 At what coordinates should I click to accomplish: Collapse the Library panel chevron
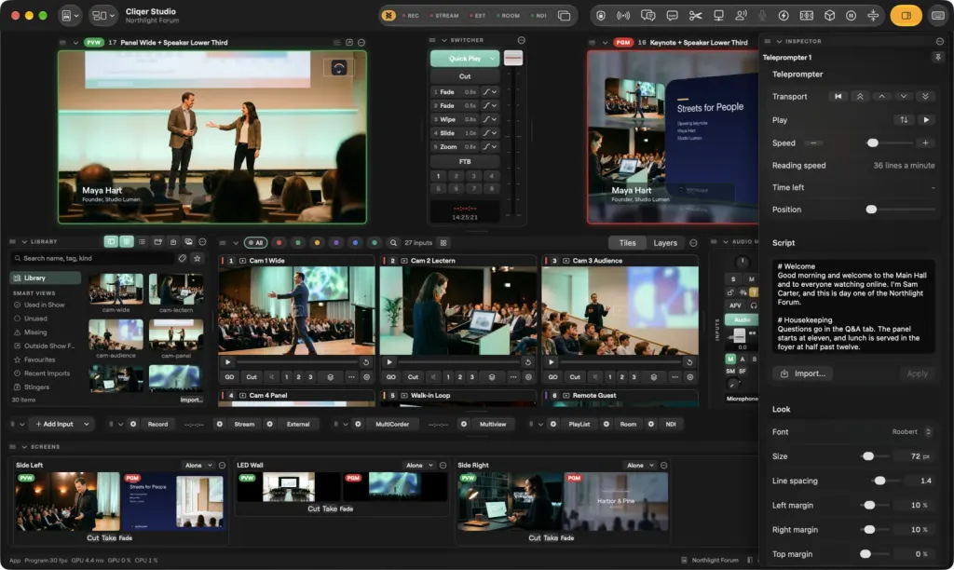24,241
